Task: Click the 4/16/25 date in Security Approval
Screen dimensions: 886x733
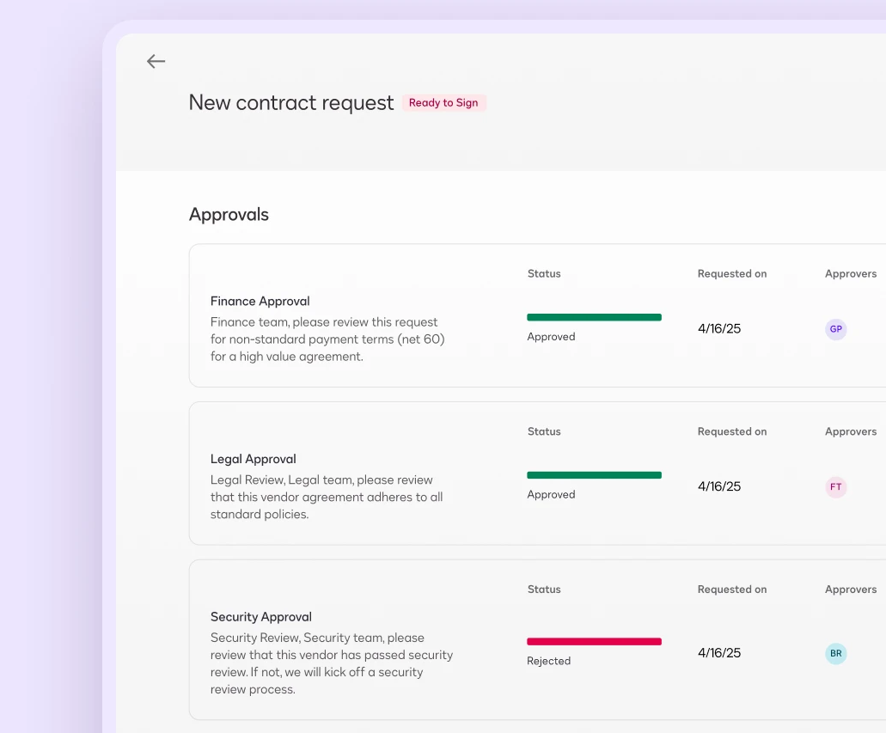Action: point(719,653)
